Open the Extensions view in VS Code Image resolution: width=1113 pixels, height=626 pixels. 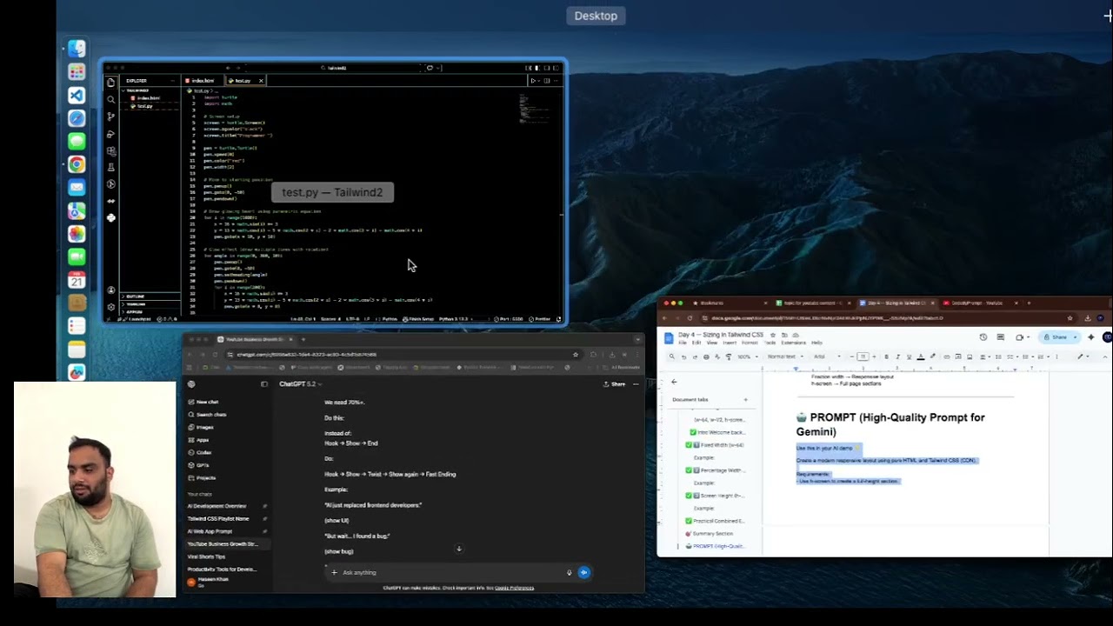point(110,151)
